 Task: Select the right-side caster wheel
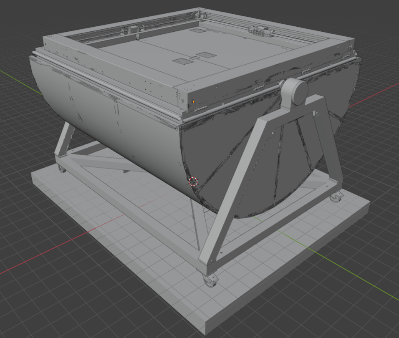click(336, 197)
